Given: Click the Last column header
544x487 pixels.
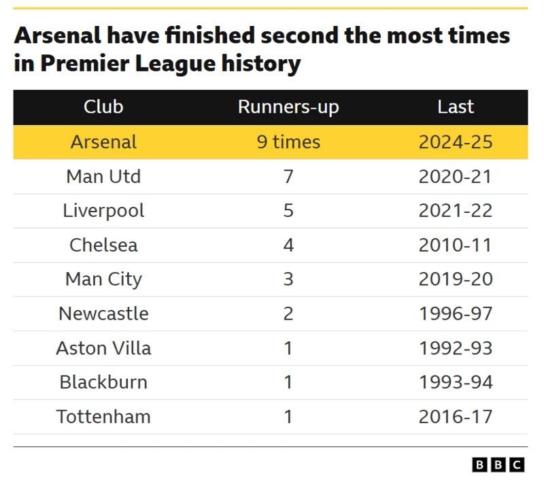Looking at the screenshot, I should coord(455,107).
